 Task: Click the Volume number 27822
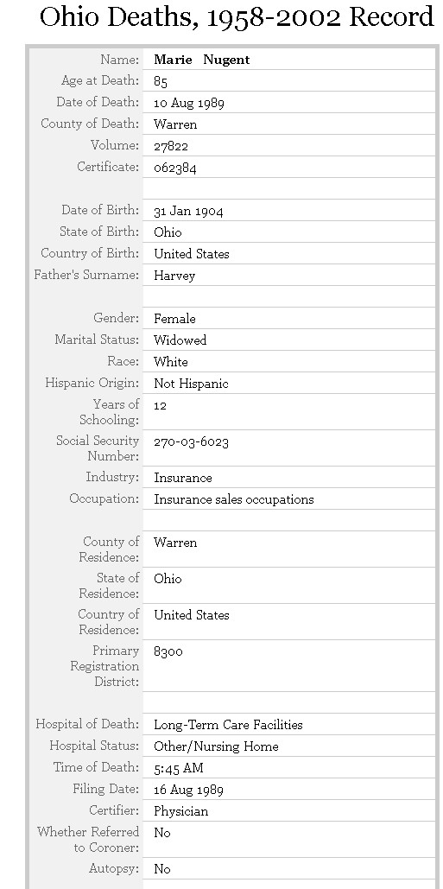[170, 146]
